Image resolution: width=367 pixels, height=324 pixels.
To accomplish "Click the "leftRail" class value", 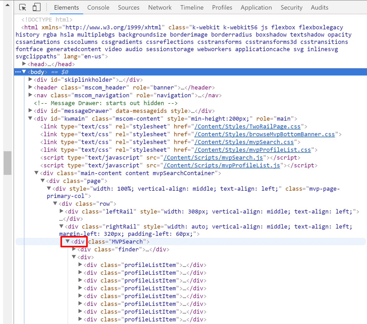I will 119,212.
